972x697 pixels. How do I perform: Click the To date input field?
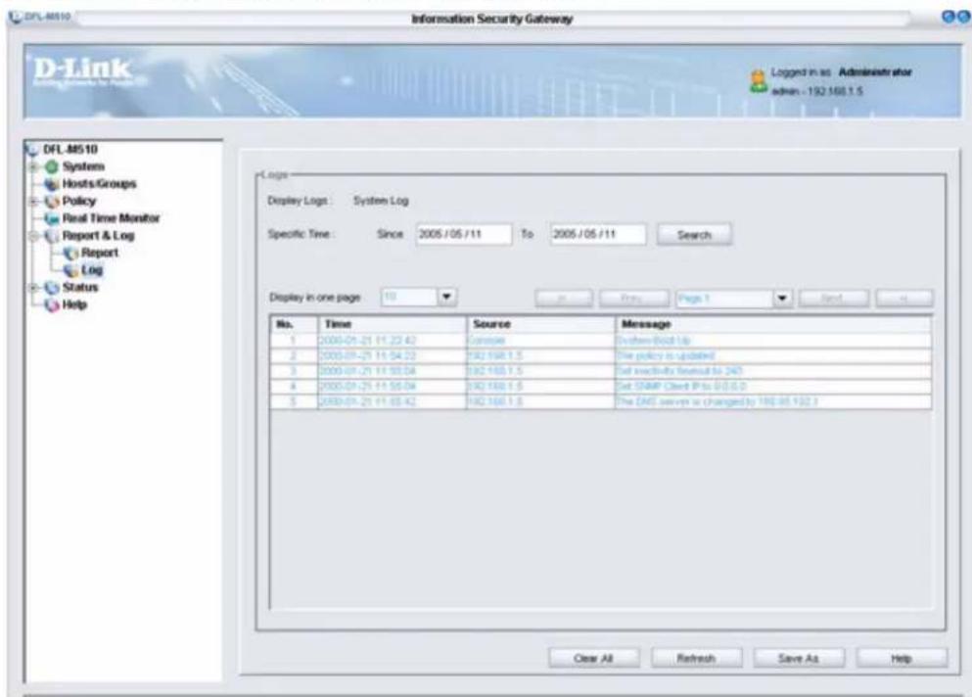597,234
